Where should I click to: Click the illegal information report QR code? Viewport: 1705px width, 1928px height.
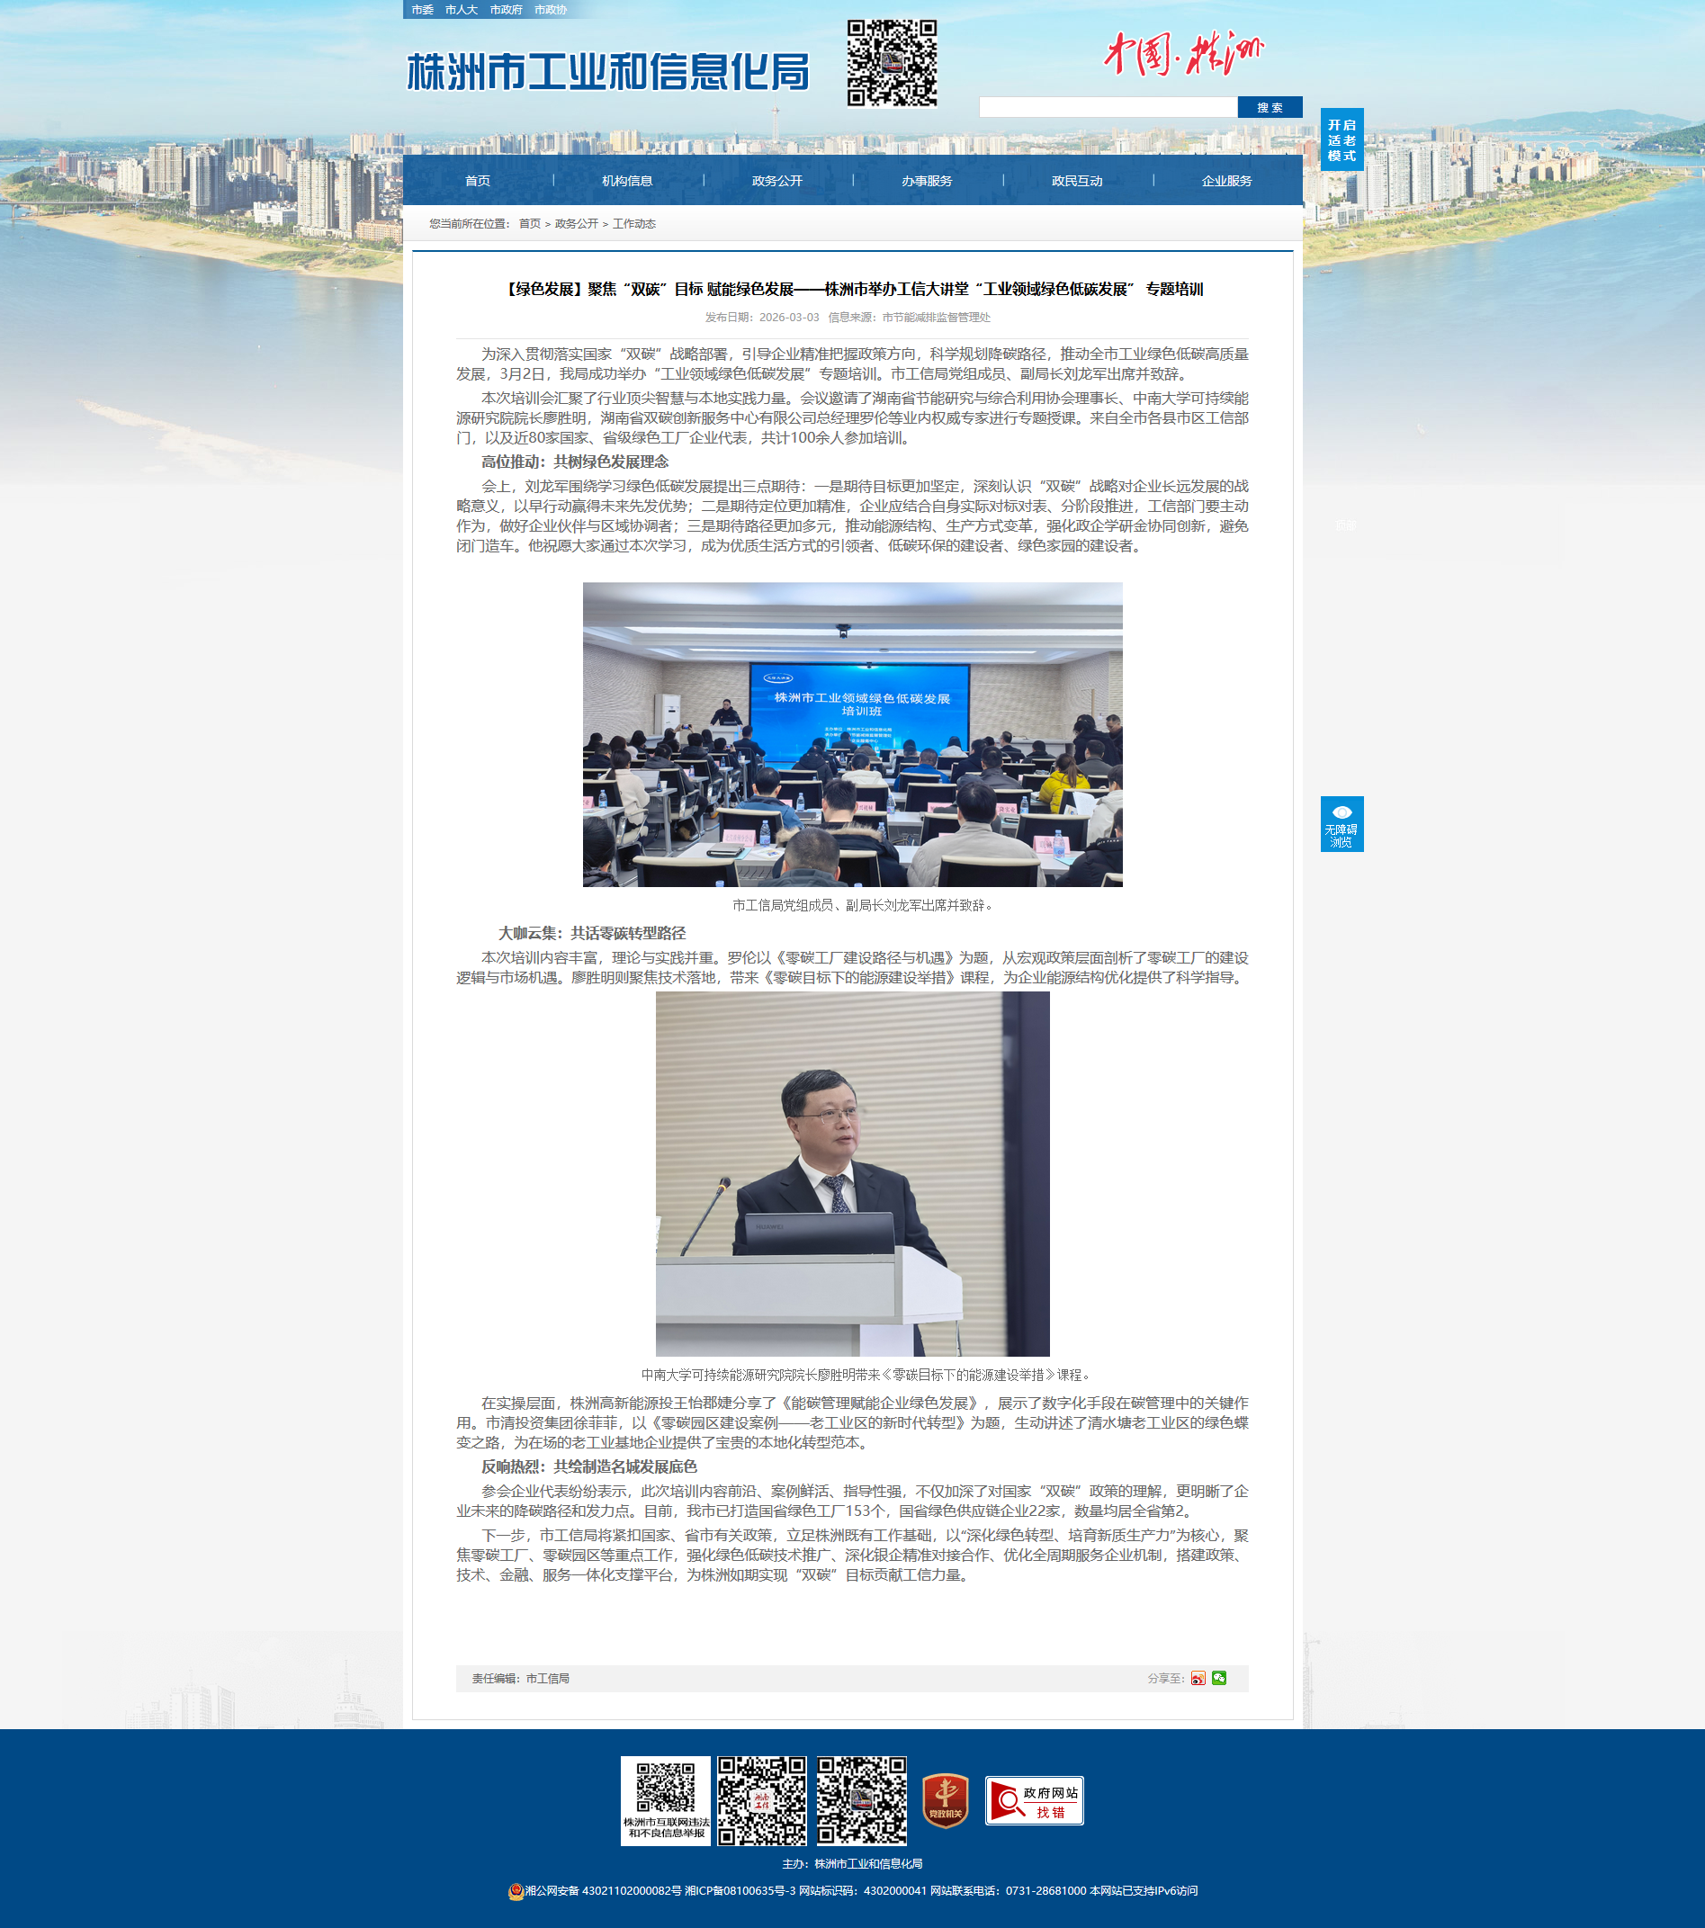(x=665, y=1800)
